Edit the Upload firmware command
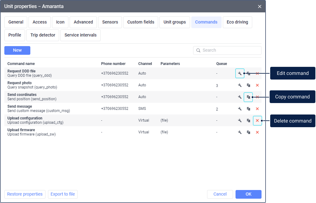Screen dimensions: 316x203 pyautogui.click(x=240, y=132)
